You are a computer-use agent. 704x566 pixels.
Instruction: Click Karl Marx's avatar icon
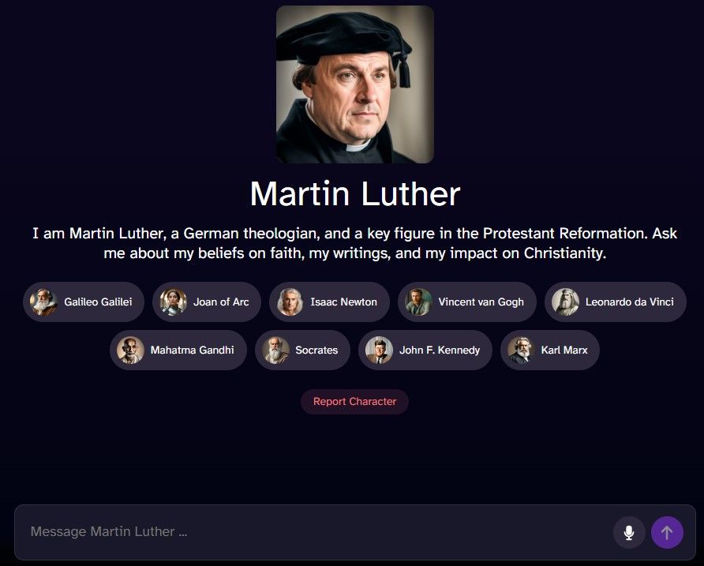point(521,350)
